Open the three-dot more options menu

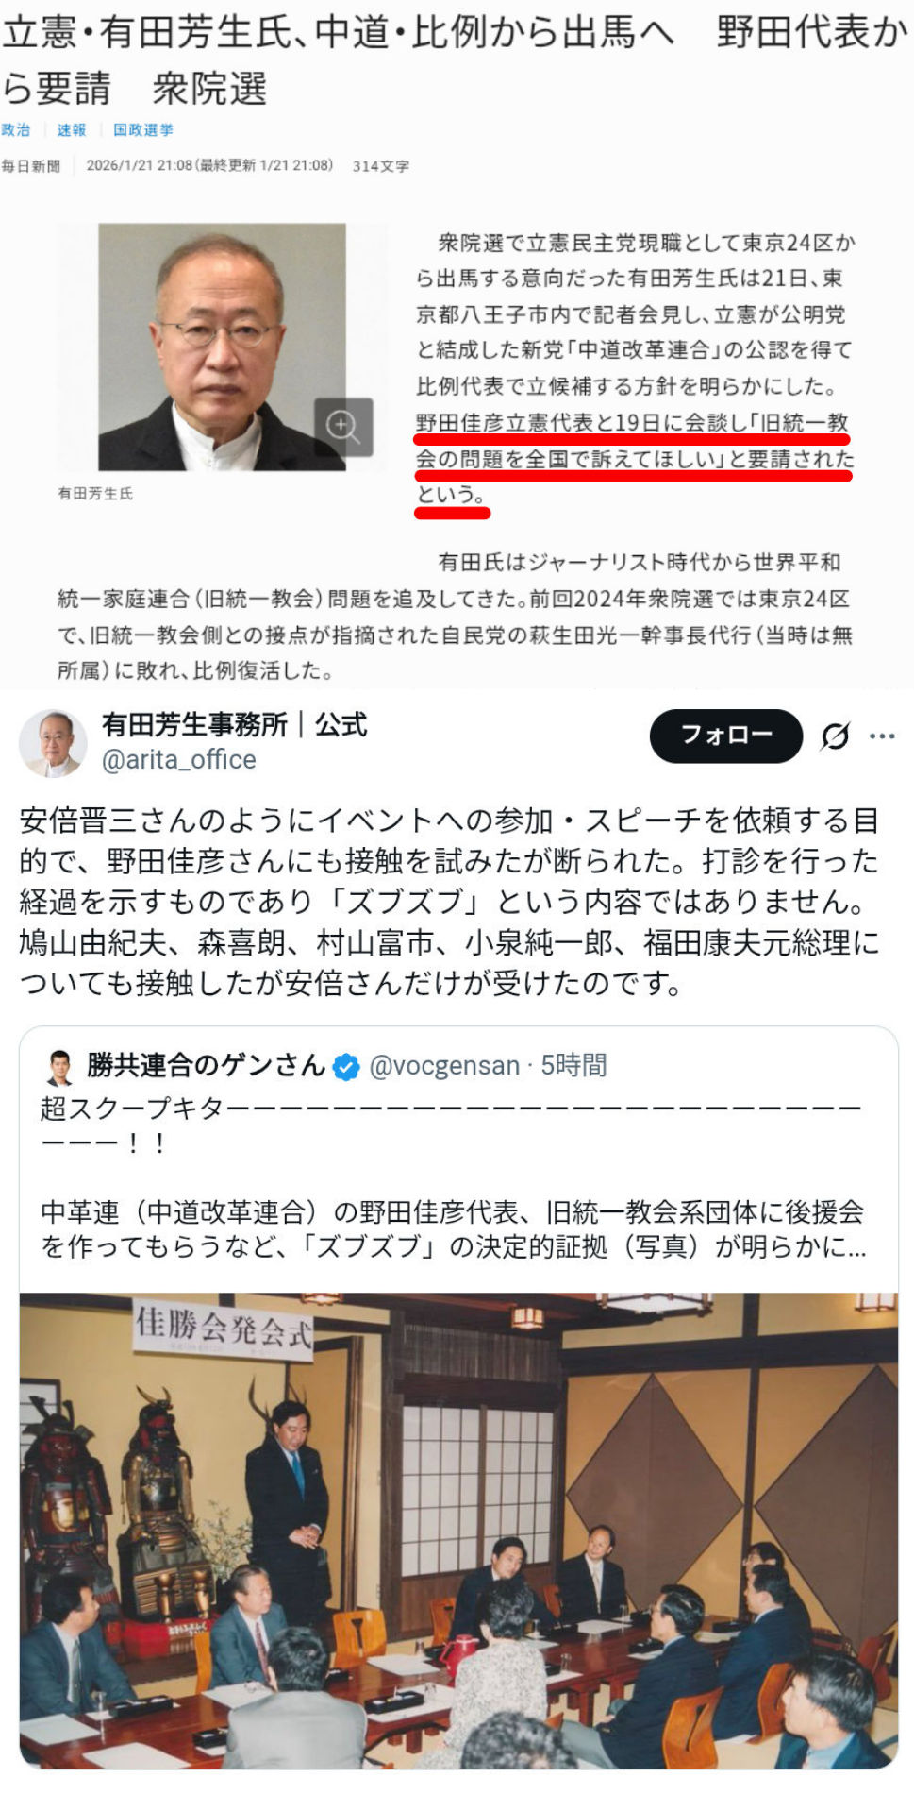pos(882,736)
